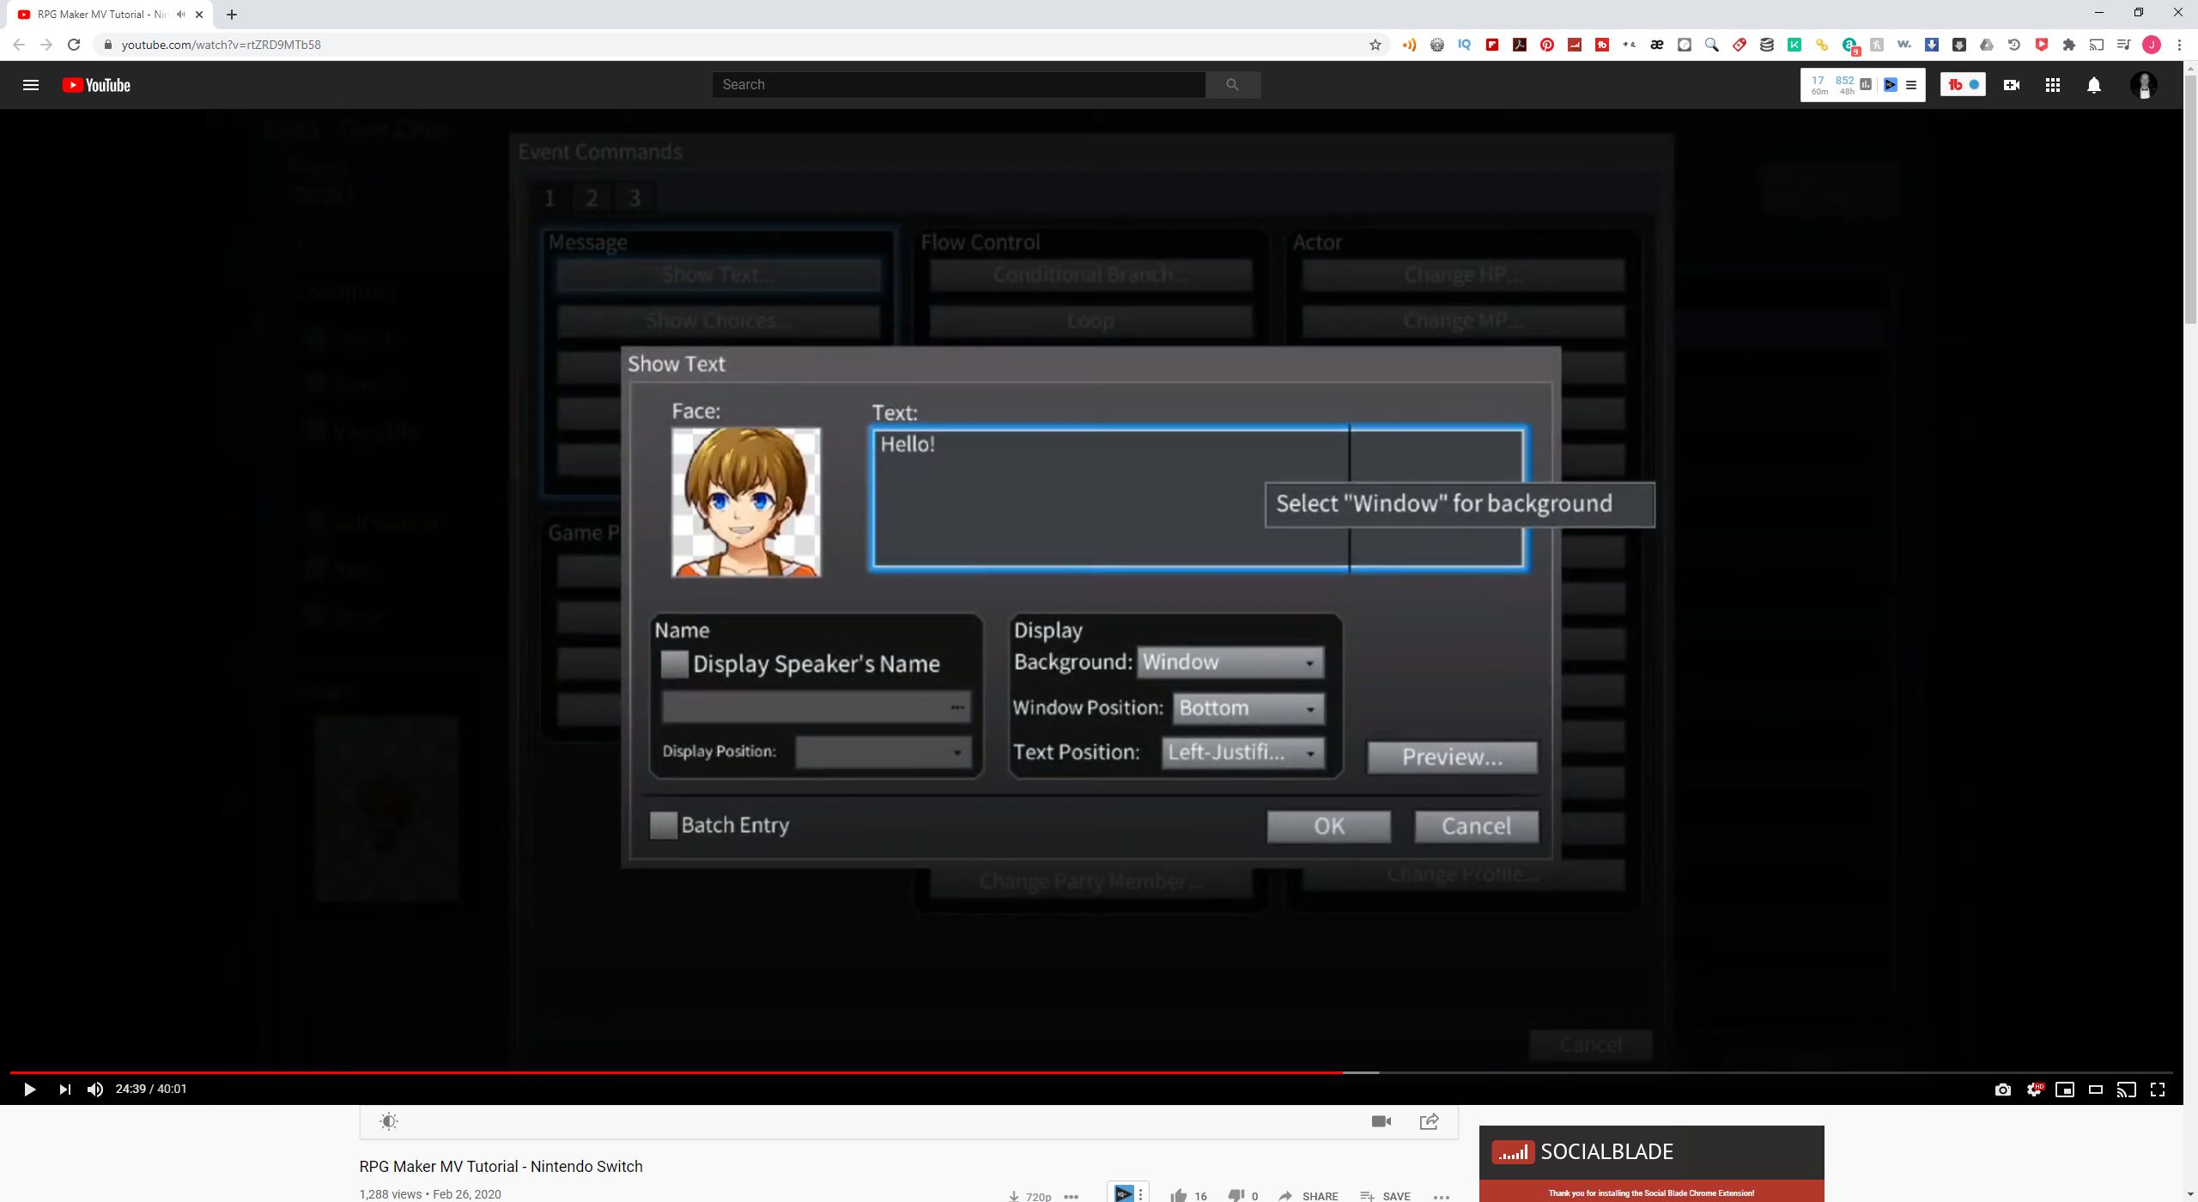Screen dimensions: 2198x1202
Task: Click the YouTube Search input field
Action: click(x=958, y=84)
